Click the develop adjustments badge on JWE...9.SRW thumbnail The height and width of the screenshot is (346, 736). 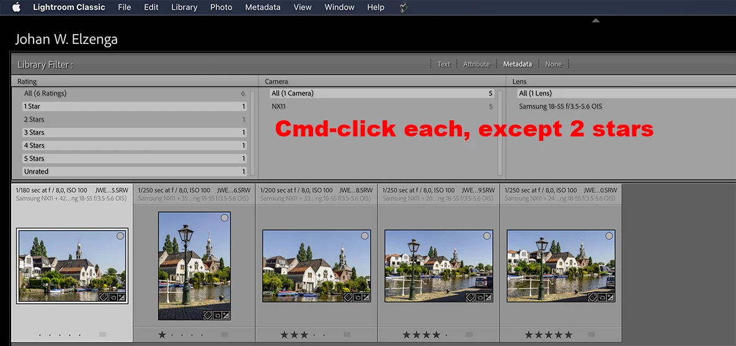[x=488, y=297]
